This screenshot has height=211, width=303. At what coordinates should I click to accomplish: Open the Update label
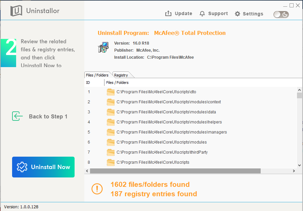point(183,13)
